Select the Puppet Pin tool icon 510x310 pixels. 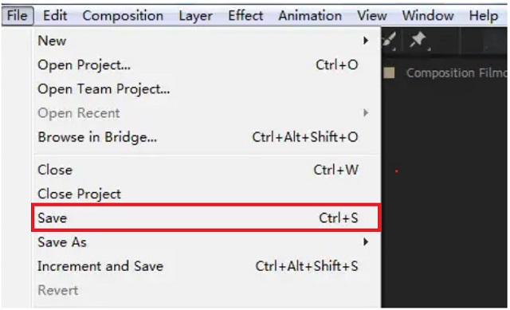(x=418, y=41)
